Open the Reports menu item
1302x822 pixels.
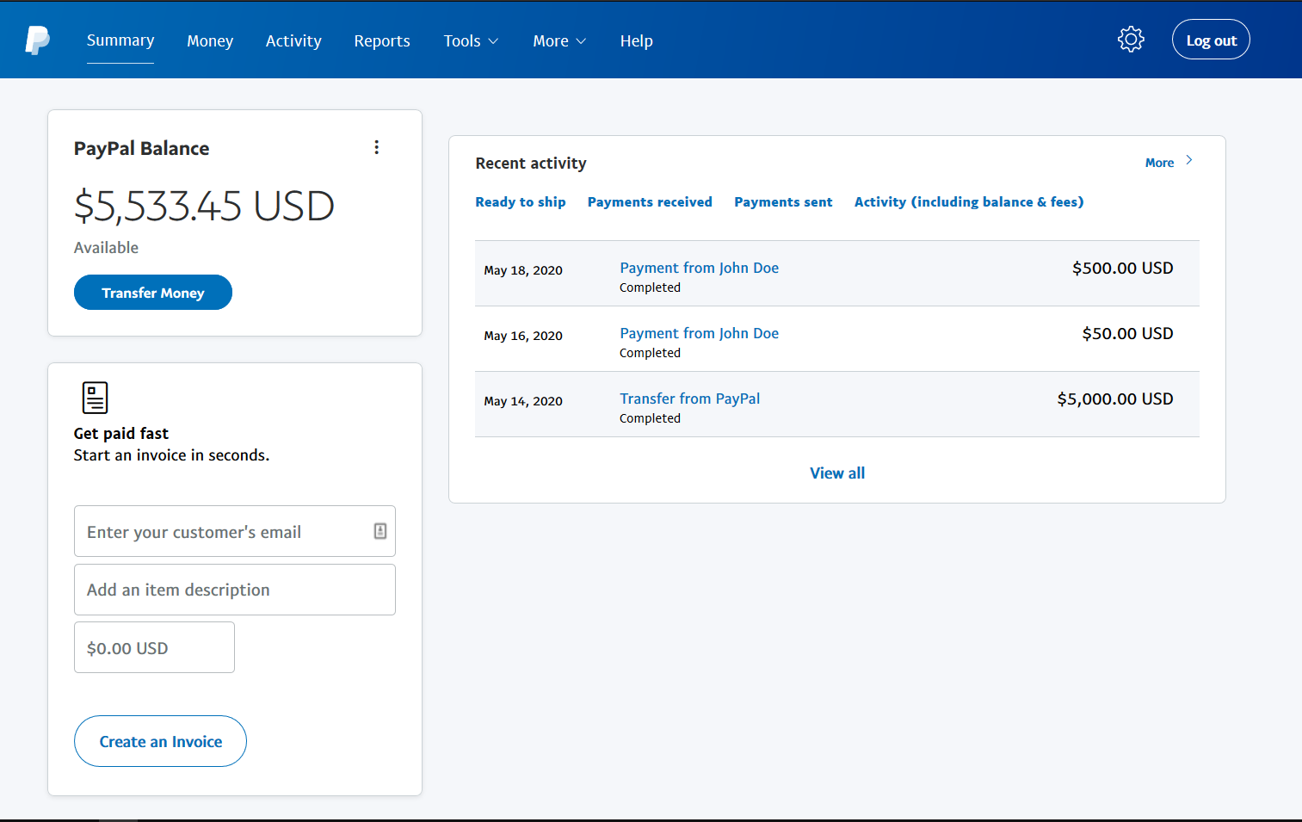[382, 41]
